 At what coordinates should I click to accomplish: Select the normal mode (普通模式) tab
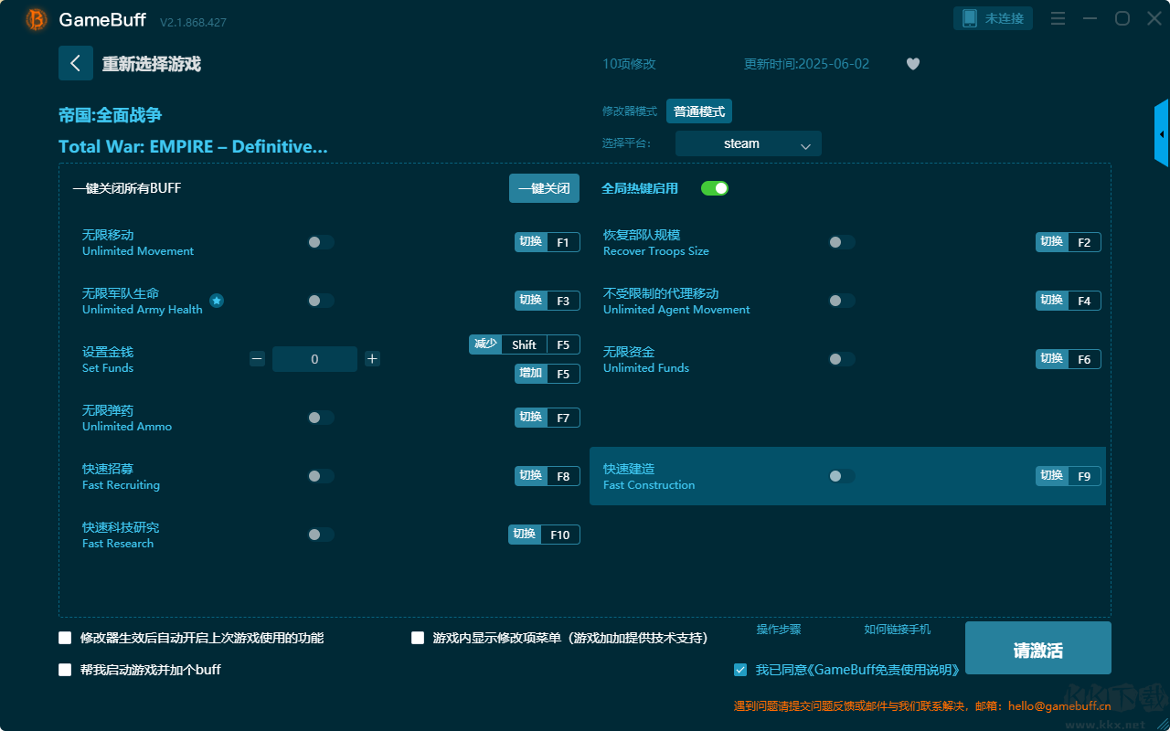(698, 111)
